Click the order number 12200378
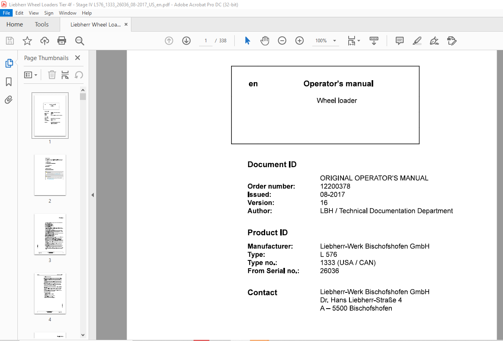The width and height of the screenshot is (503, 341). (x=335, y=186)
